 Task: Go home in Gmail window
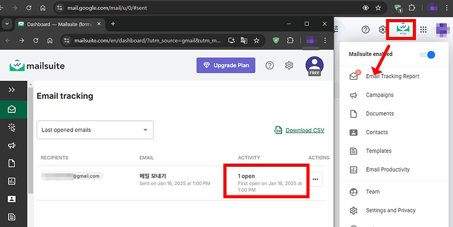pos(42,8)
